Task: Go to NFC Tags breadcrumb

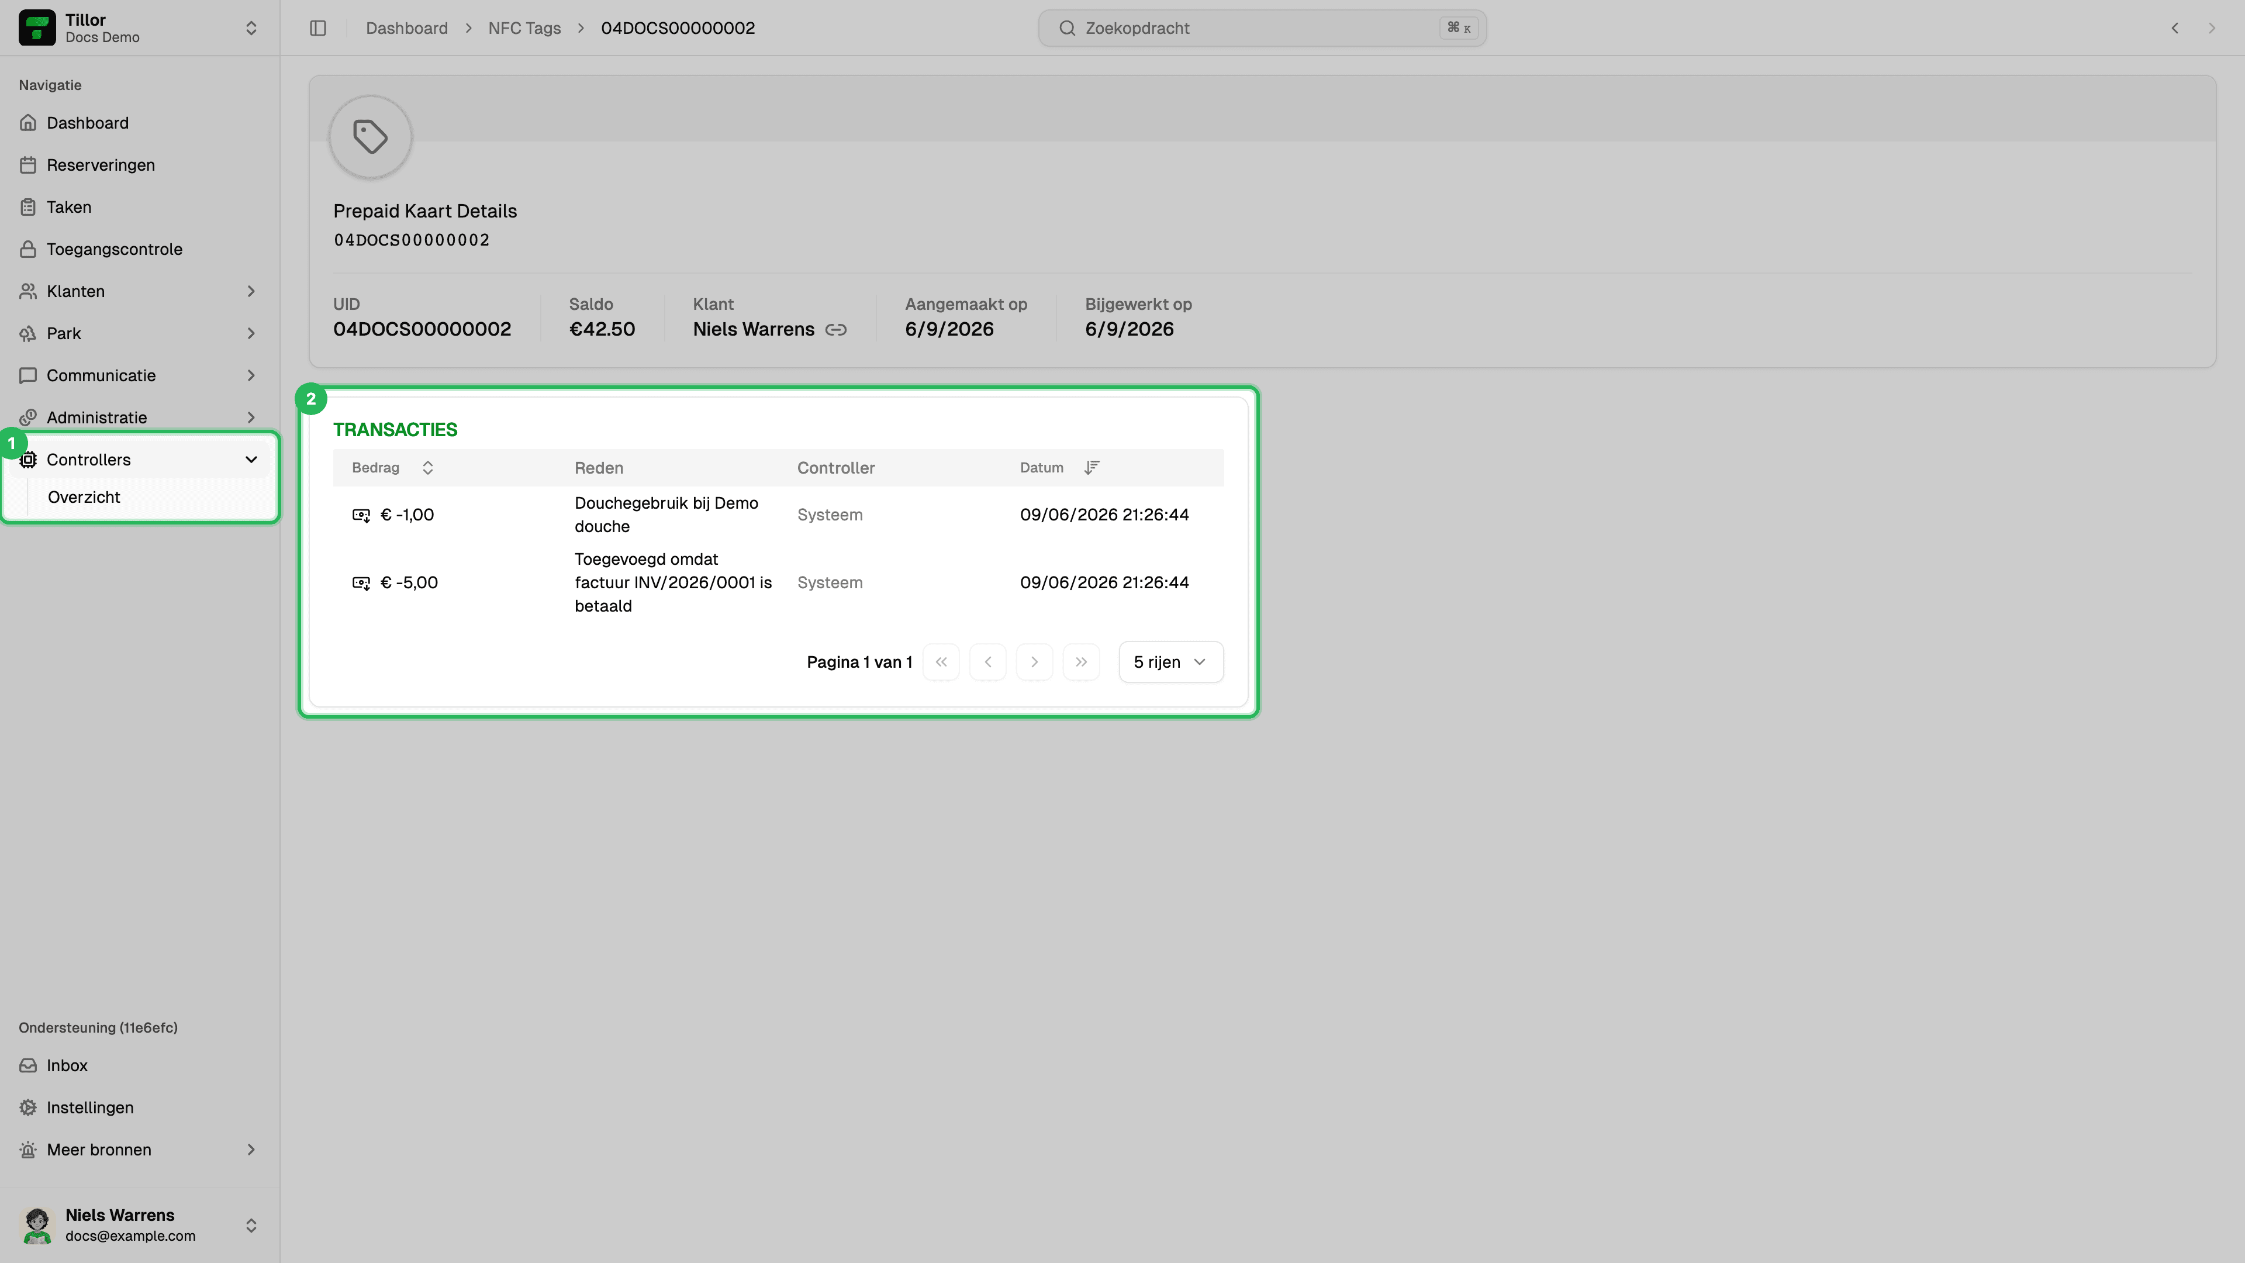Action: coord(524,28)
